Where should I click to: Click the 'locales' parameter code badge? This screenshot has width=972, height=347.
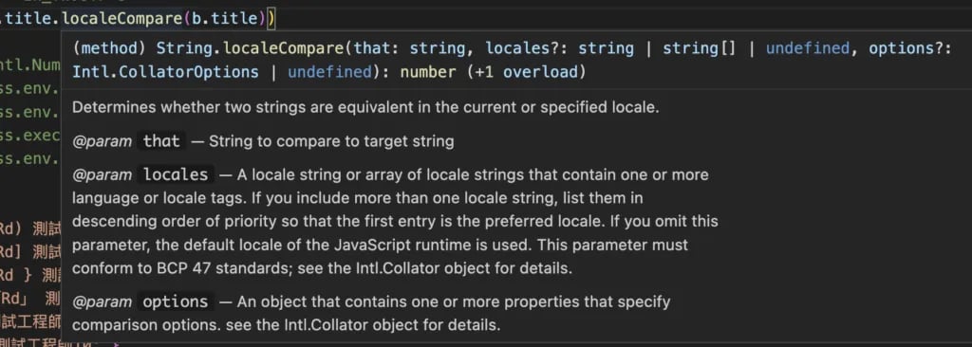point(176,174)
